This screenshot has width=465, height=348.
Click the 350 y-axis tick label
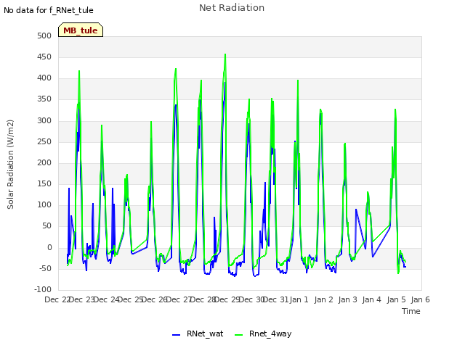click(x=44, y=99)
